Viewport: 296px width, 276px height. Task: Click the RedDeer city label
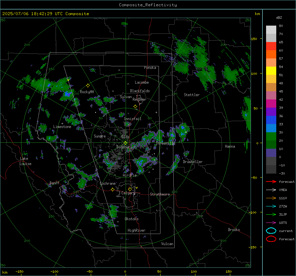(x=139, y=99)
